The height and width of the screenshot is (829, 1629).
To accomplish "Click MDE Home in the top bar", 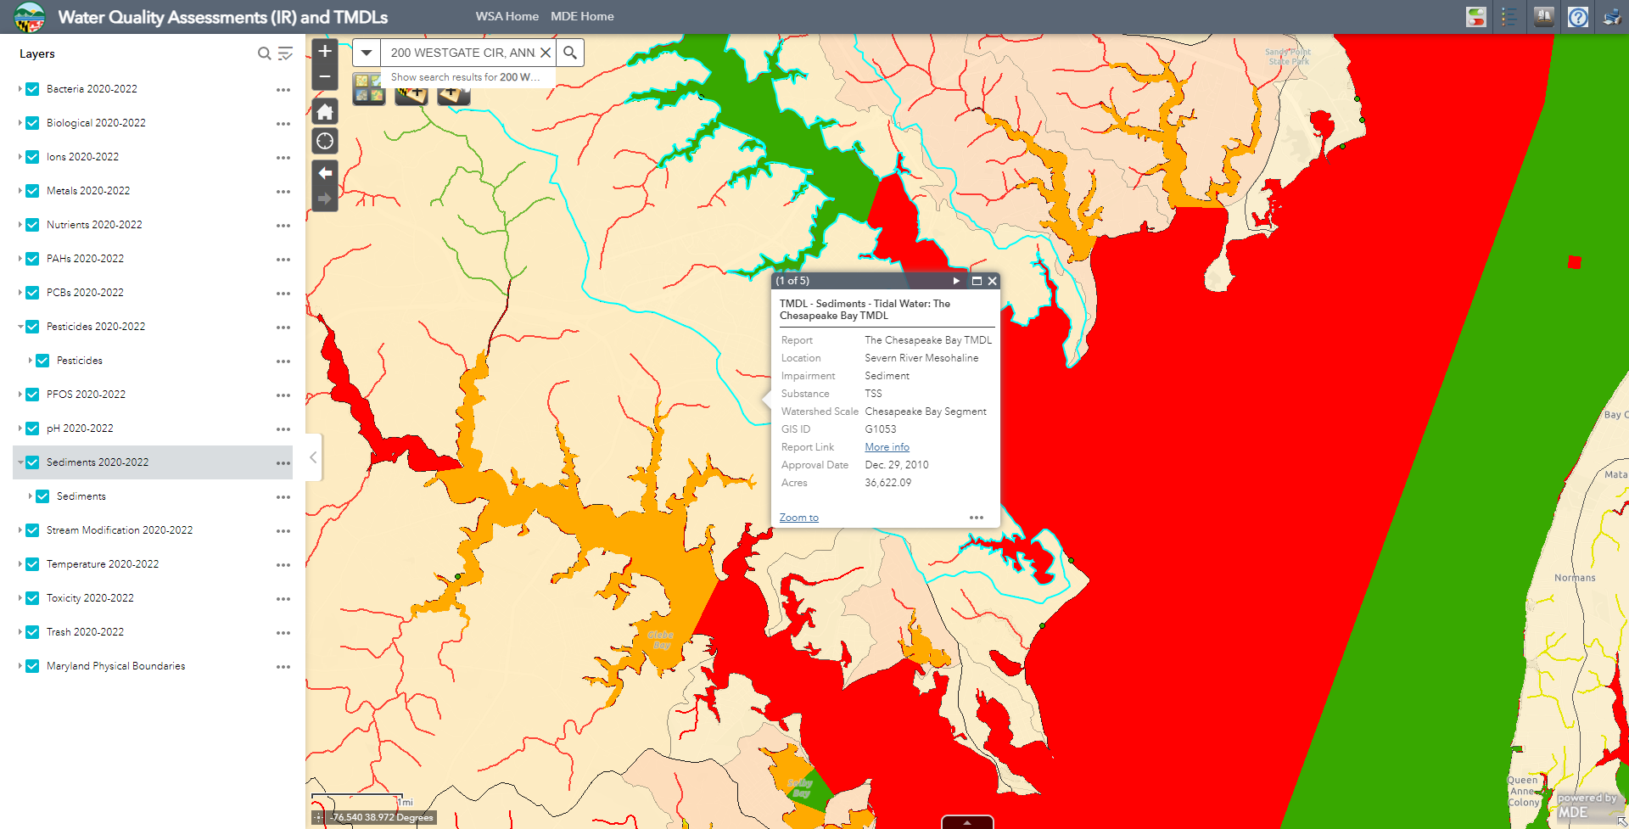I will coord(582,16).
